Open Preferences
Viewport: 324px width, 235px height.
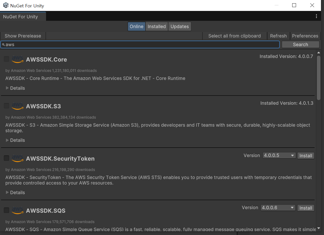[305, 36]
